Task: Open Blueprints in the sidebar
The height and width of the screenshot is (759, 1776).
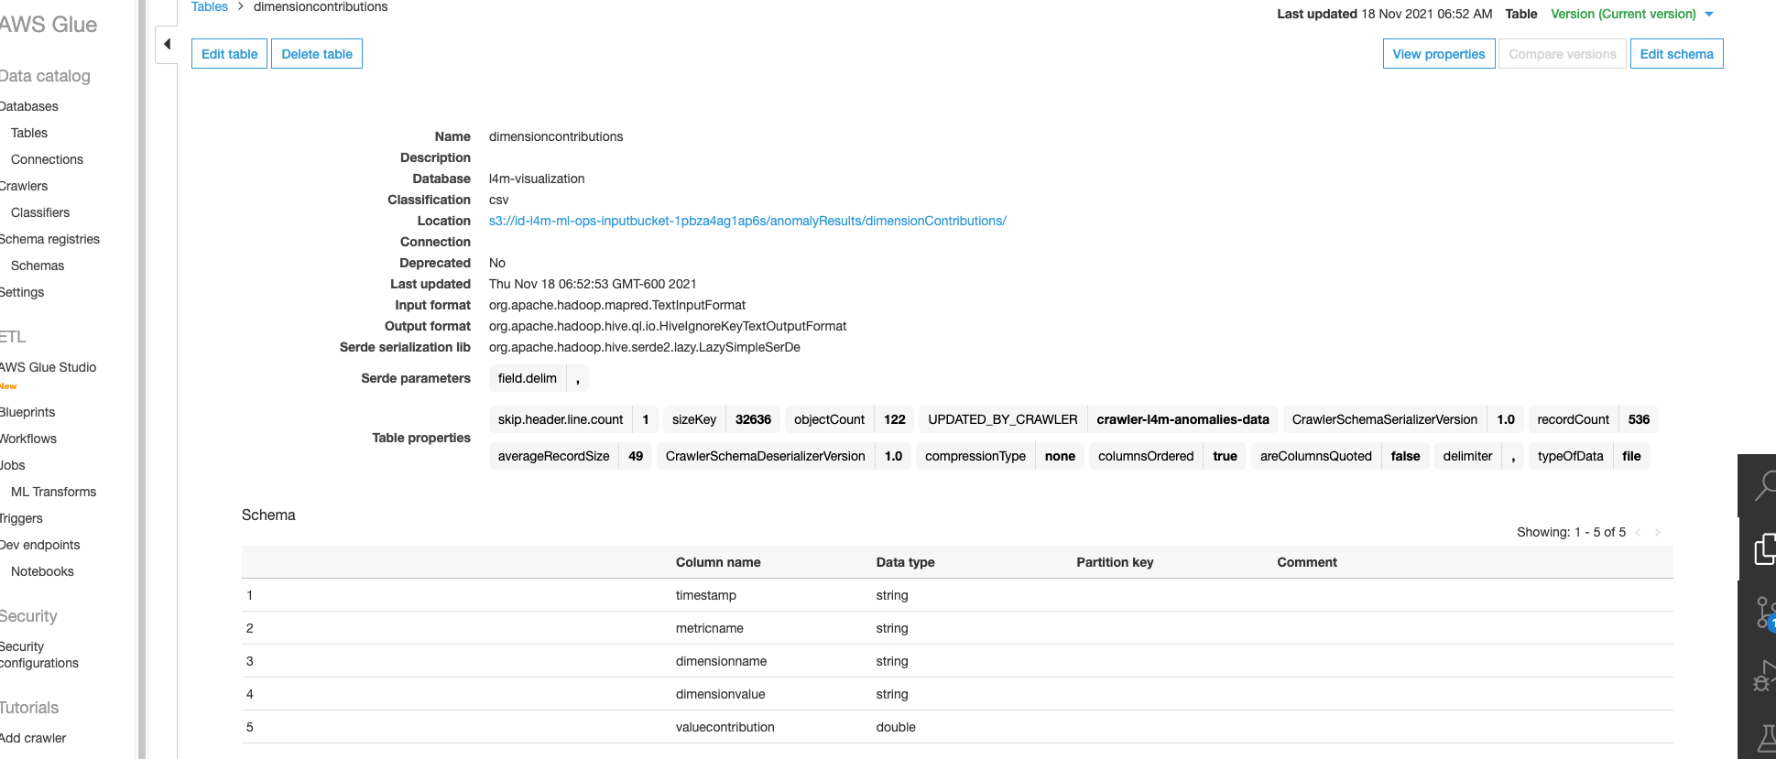Action: [x=27, y=412]
